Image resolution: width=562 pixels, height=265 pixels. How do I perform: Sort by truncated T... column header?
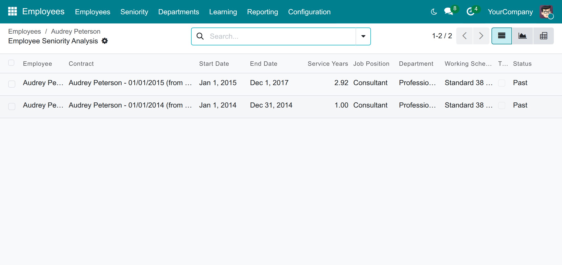pos(503,64)
